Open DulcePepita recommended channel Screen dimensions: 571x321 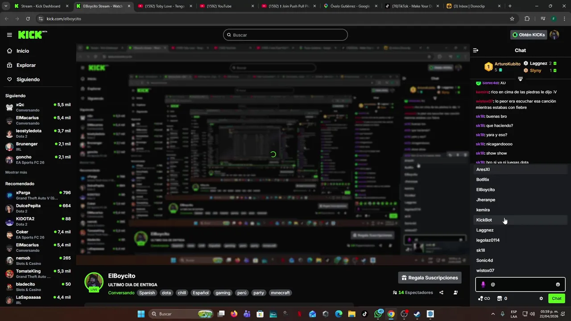(x=38, y=208)
